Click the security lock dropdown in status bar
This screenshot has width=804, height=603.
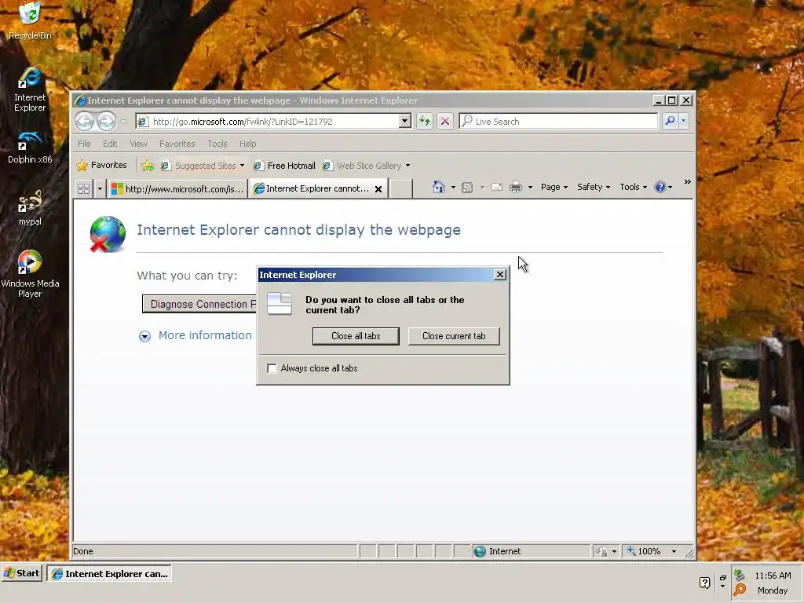pyautogui.click(x=607, y=551)
